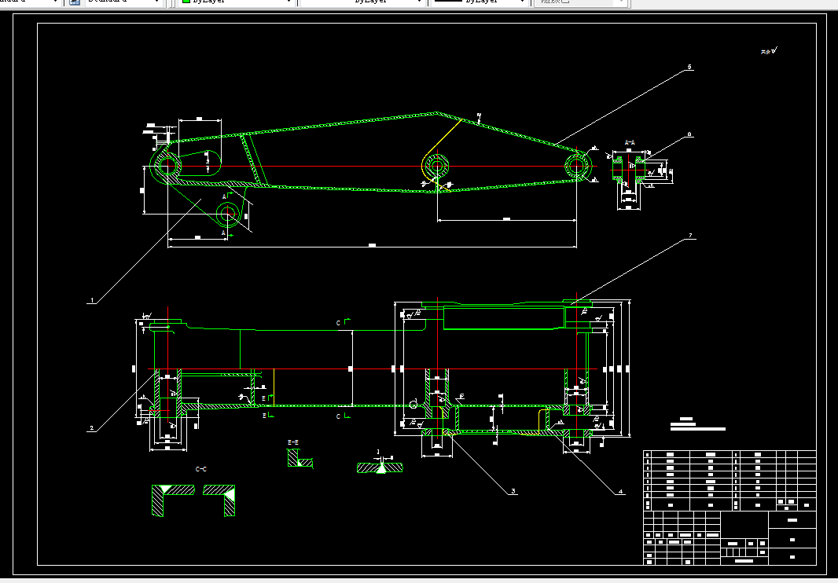Open the ByLayer color control dropdown

pyautogui.click(x=236, y=2)
